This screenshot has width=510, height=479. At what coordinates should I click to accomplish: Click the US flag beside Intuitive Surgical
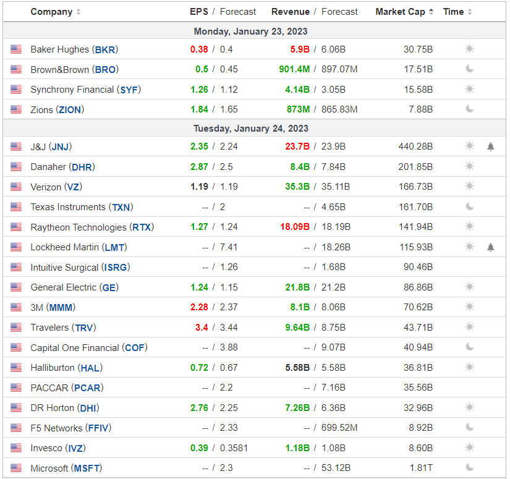16,267
